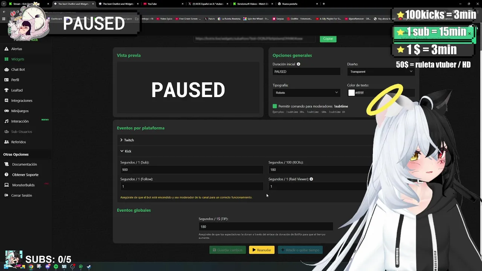Switch to Kendomurft Videos tab
Viewport: 482px width, 271px height.
coord(252,4)
